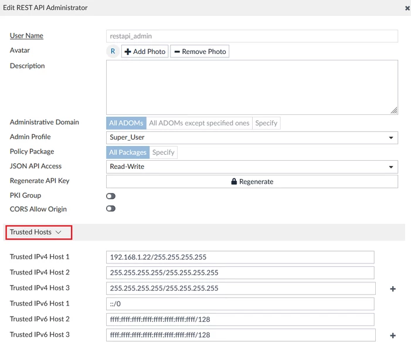
Task: Select the All ADOMs option
Action: (126, 123)
